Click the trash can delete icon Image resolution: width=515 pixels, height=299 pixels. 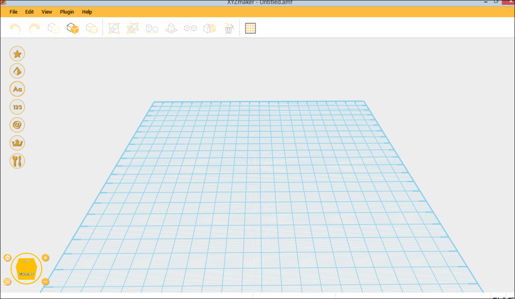(229, 28)
